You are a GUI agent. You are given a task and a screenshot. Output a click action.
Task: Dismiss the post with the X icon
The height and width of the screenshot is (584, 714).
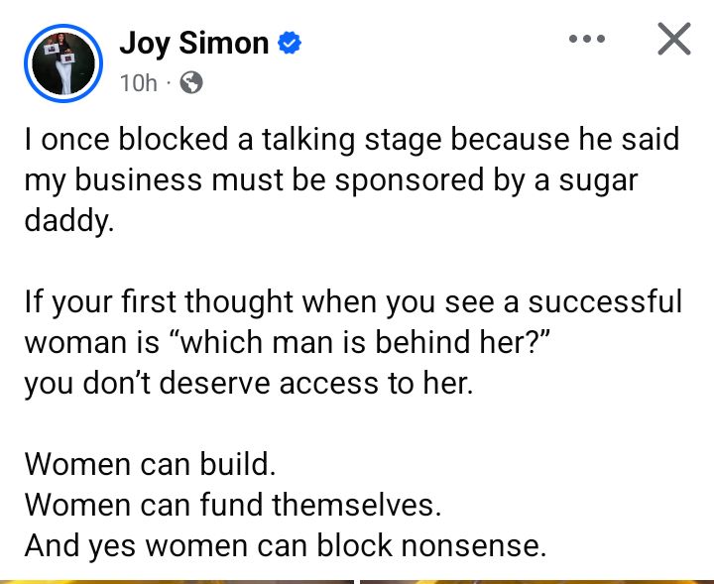coord(674,40)
